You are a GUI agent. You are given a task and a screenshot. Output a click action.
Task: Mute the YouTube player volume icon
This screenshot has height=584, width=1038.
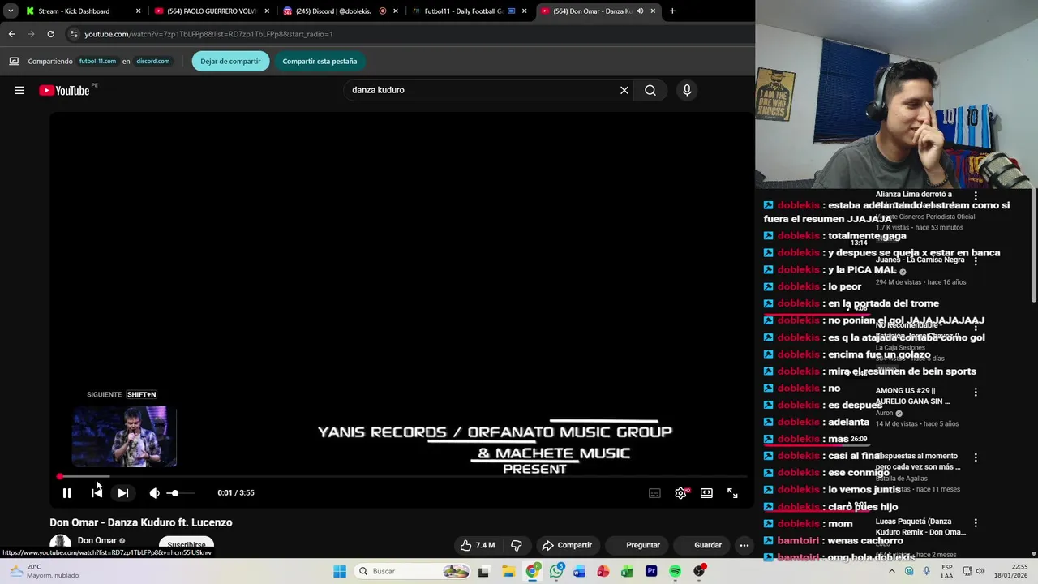pyautogui.click(x=154, y=492)
